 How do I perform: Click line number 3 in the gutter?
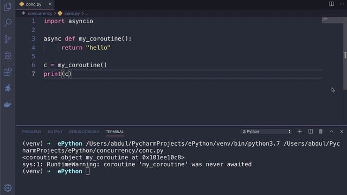(x=33, y=38)
